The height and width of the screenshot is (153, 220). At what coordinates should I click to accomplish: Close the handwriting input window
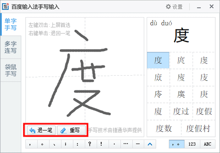[x=212, y=7]
